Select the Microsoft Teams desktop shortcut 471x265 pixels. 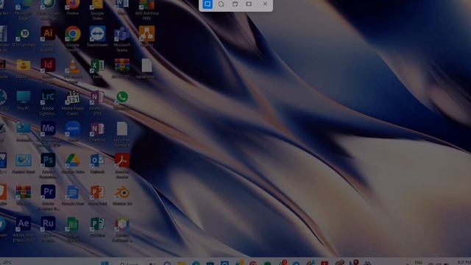tap(122, 39)
